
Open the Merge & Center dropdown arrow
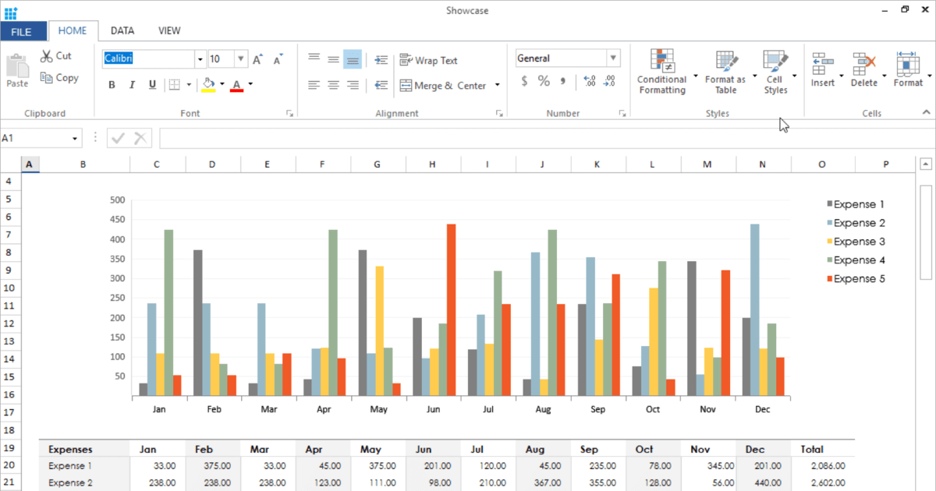(497, 86)
